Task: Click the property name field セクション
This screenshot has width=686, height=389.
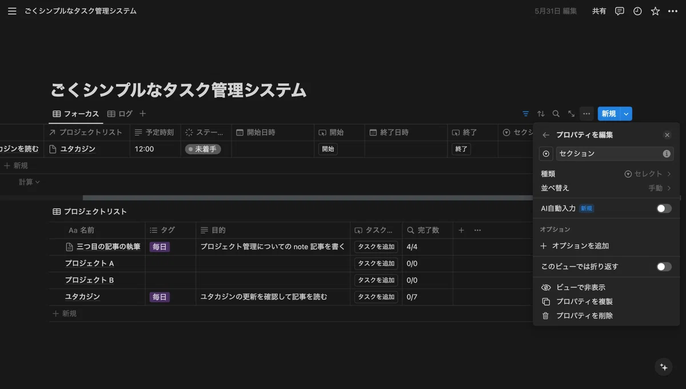Action: tap(615, 154)
